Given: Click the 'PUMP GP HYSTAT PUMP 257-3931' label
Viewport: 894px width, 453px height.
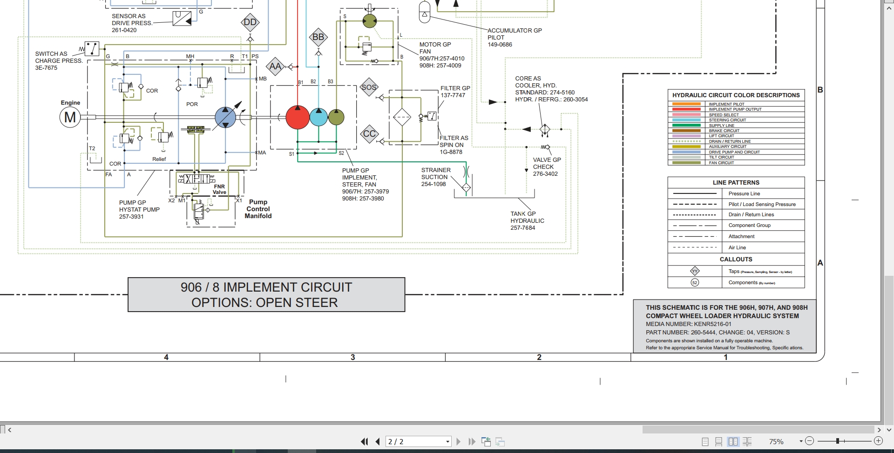Looking at the screenshot, I should click(x=139, y=210).
